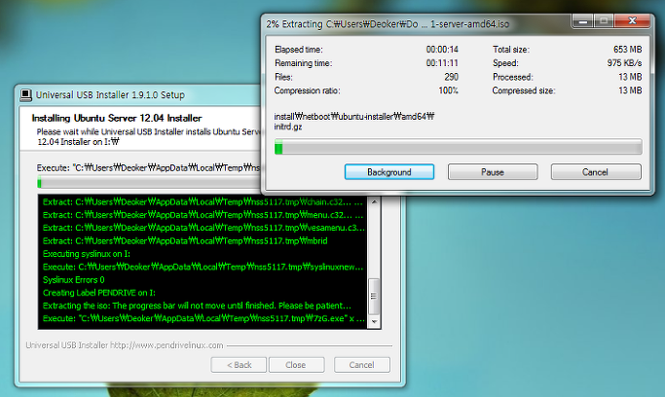This screenshot has width=665, height=397.
Task: Click log scrollbar down arrow
Action: coord(374,321)
